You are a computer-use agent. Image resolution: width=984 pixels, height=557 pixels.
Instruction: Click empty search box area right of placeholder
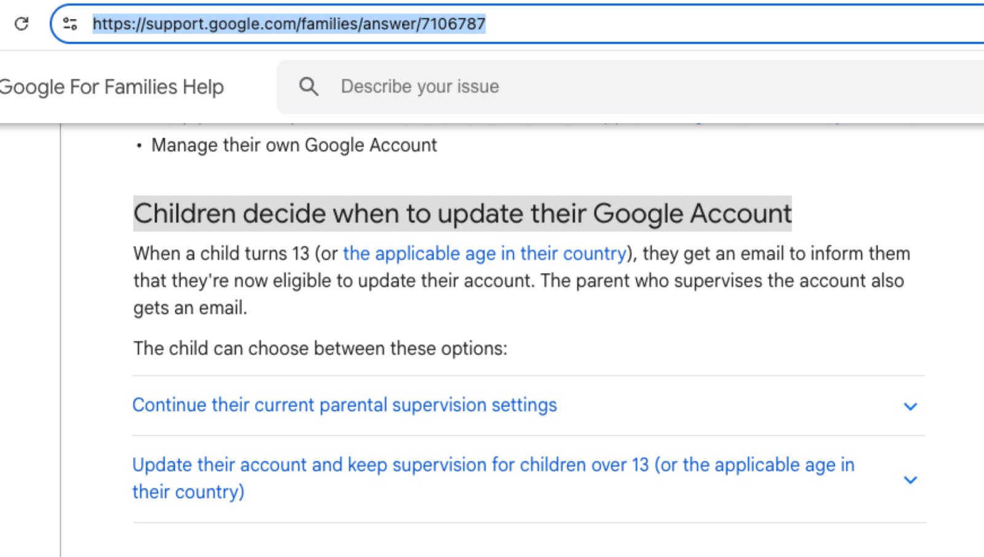738,87
